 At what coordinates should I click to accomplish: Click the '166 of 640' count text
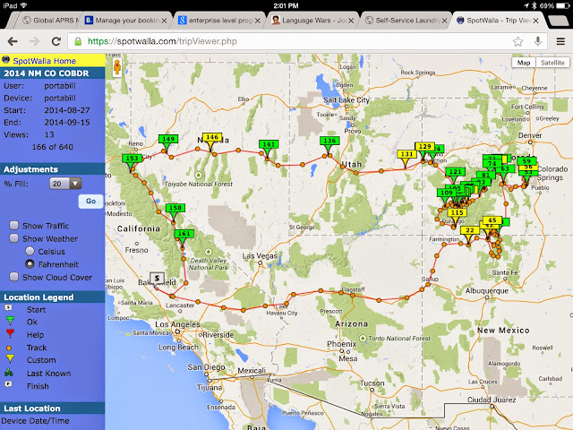(x=53, y=147)
